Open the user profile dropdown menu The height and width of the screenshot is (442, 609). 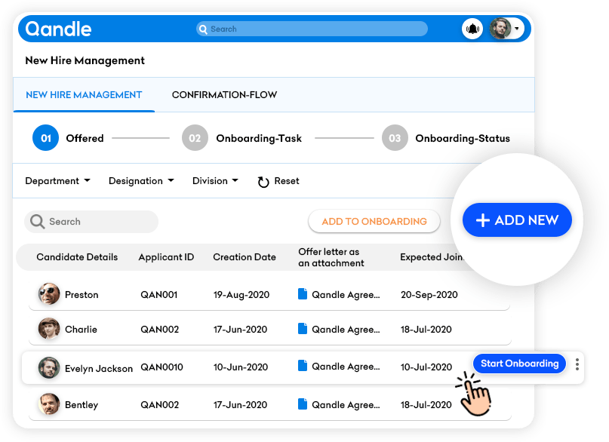[x=517, y=29]
